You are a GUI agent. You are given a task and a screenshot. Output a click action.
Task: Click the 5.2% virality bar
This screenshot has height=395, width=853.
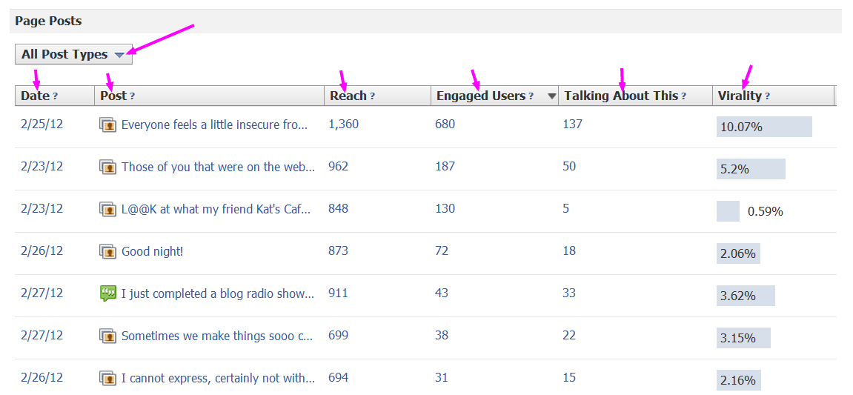(751, 169)
